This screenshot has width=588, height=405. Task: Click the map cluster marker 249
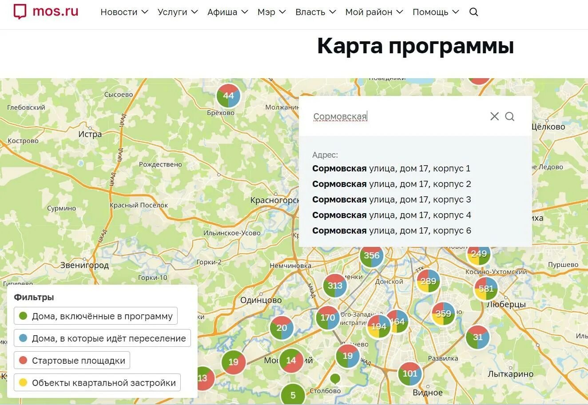(x=479, y=254)
